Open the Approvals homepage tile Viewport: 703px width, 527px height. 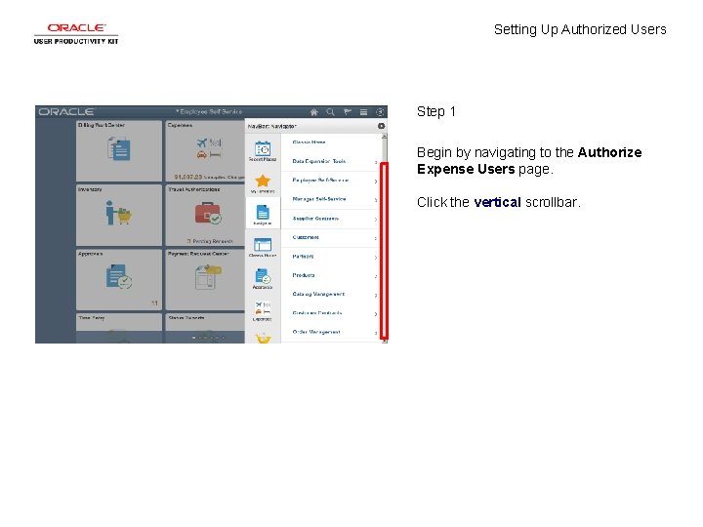(x=119, y=280)
